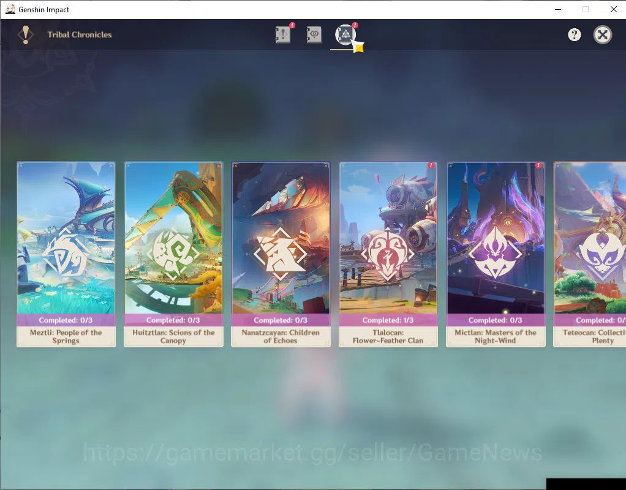
Task: Open the Tlalocan: Flower-Feather Clan card
Action: (388, 254)
